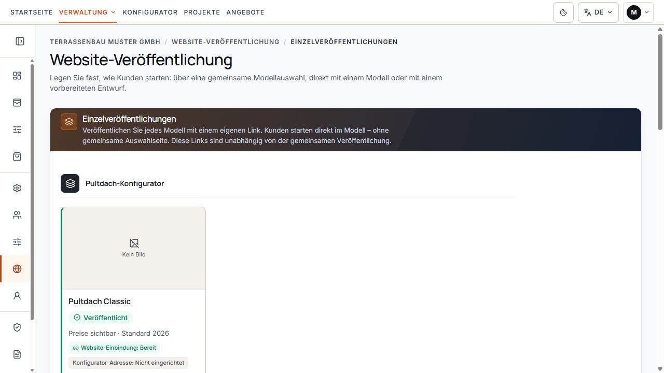Image resolution: width=664 pixels, height=373 pixels.
Task: Open the shopping bag icon in sidebar
Action: 17,156
